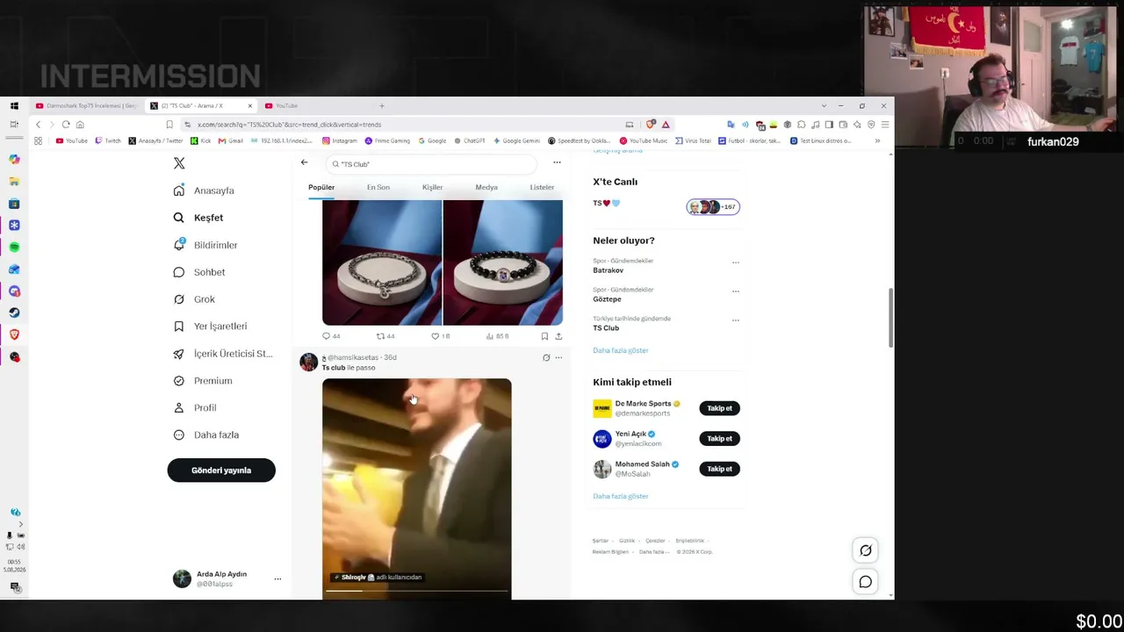The image size is (1124, 632).
Task: Open the Windows Start menu
Action: click(14, 106)
